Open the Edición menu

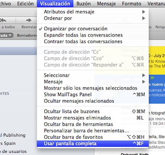click(25, 4)
